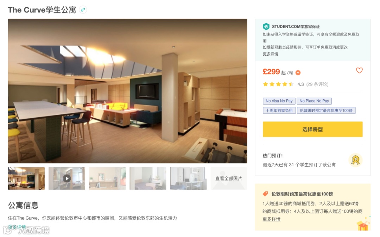Click the 十周年独家免租 tag

tap(279, 111)
